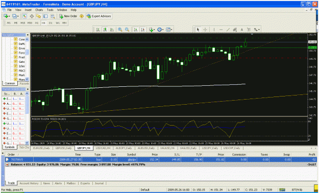Draw a Vertical Line tool
The height and width of the screenshot is (193, 319).
tap(214, 30)
